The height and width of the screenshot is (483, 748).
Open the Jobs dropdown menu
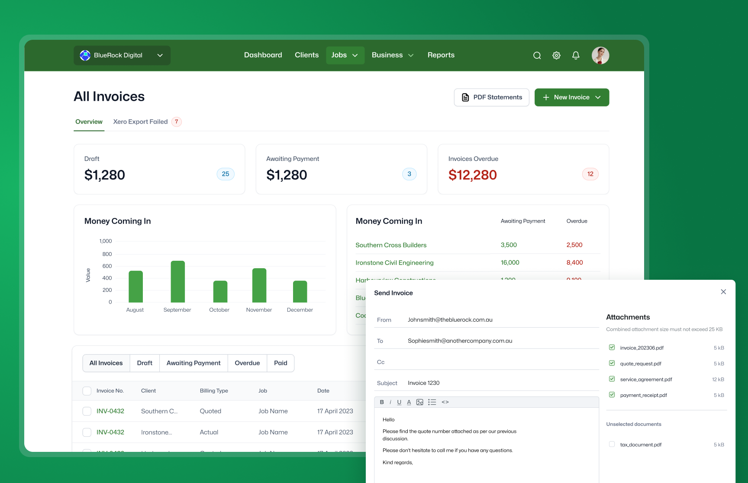(x=345, y=55)
